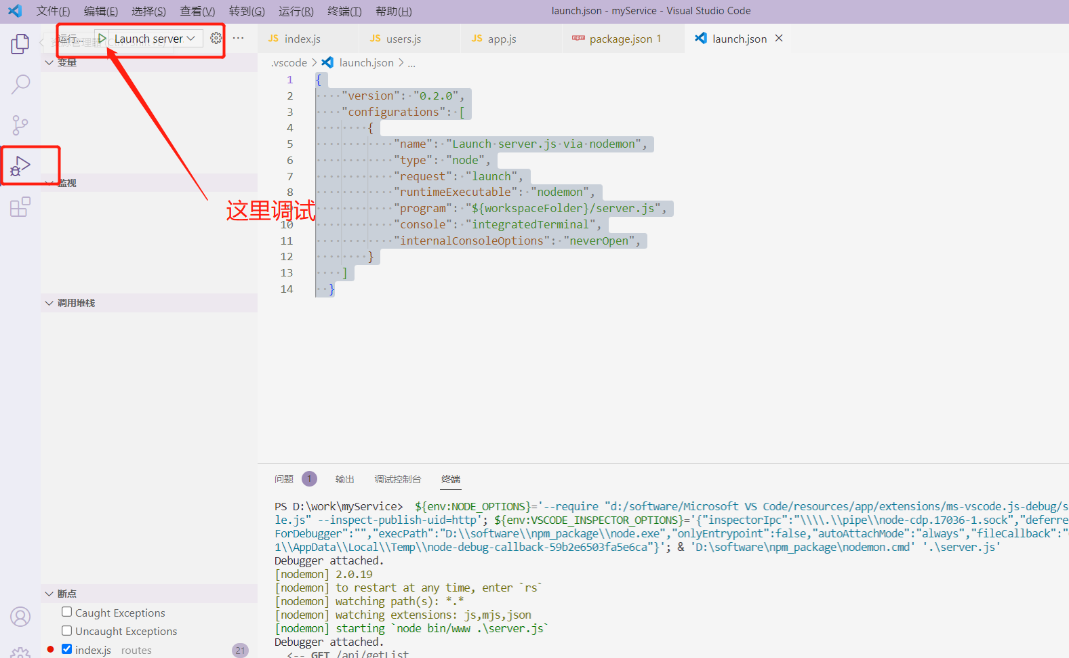Click the breadcrumb ellipsis after launch.json

pyautogui.click(x=411, y=63)
